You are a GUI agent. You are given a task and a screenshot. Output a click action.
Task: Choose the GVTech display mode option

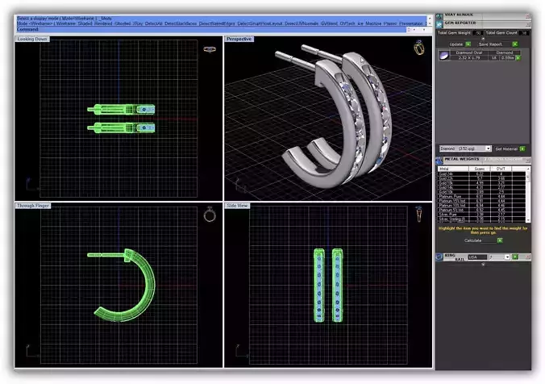pos(347,23)
